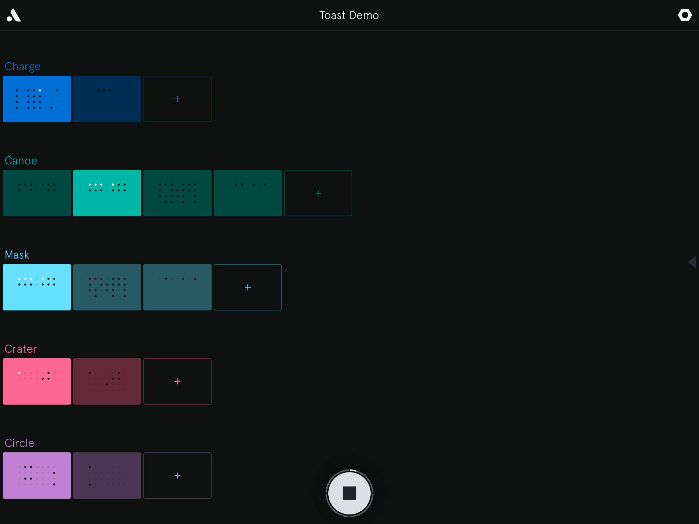Open the Mask instrument label

tap(17, 255)
